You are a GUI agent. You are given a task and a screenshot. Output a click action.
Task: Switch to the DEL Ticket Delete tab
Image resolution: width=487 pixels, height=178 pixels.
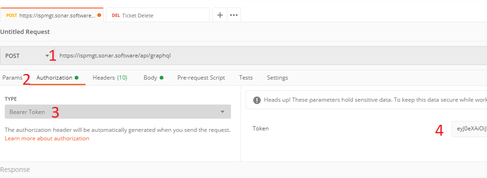tap(157, 15)
